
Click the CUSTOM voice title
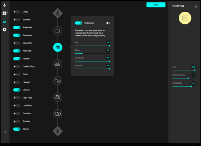coord(178,6)
